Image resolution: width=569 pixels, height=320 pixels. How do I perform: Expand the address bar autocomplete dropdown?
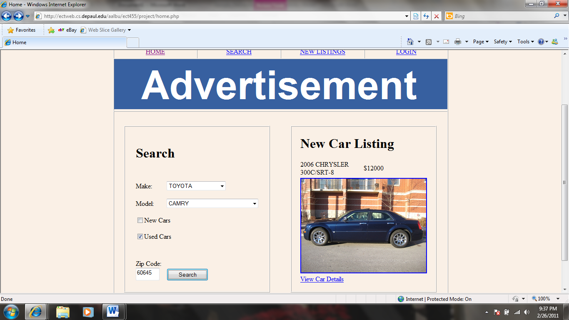(407, 16)
